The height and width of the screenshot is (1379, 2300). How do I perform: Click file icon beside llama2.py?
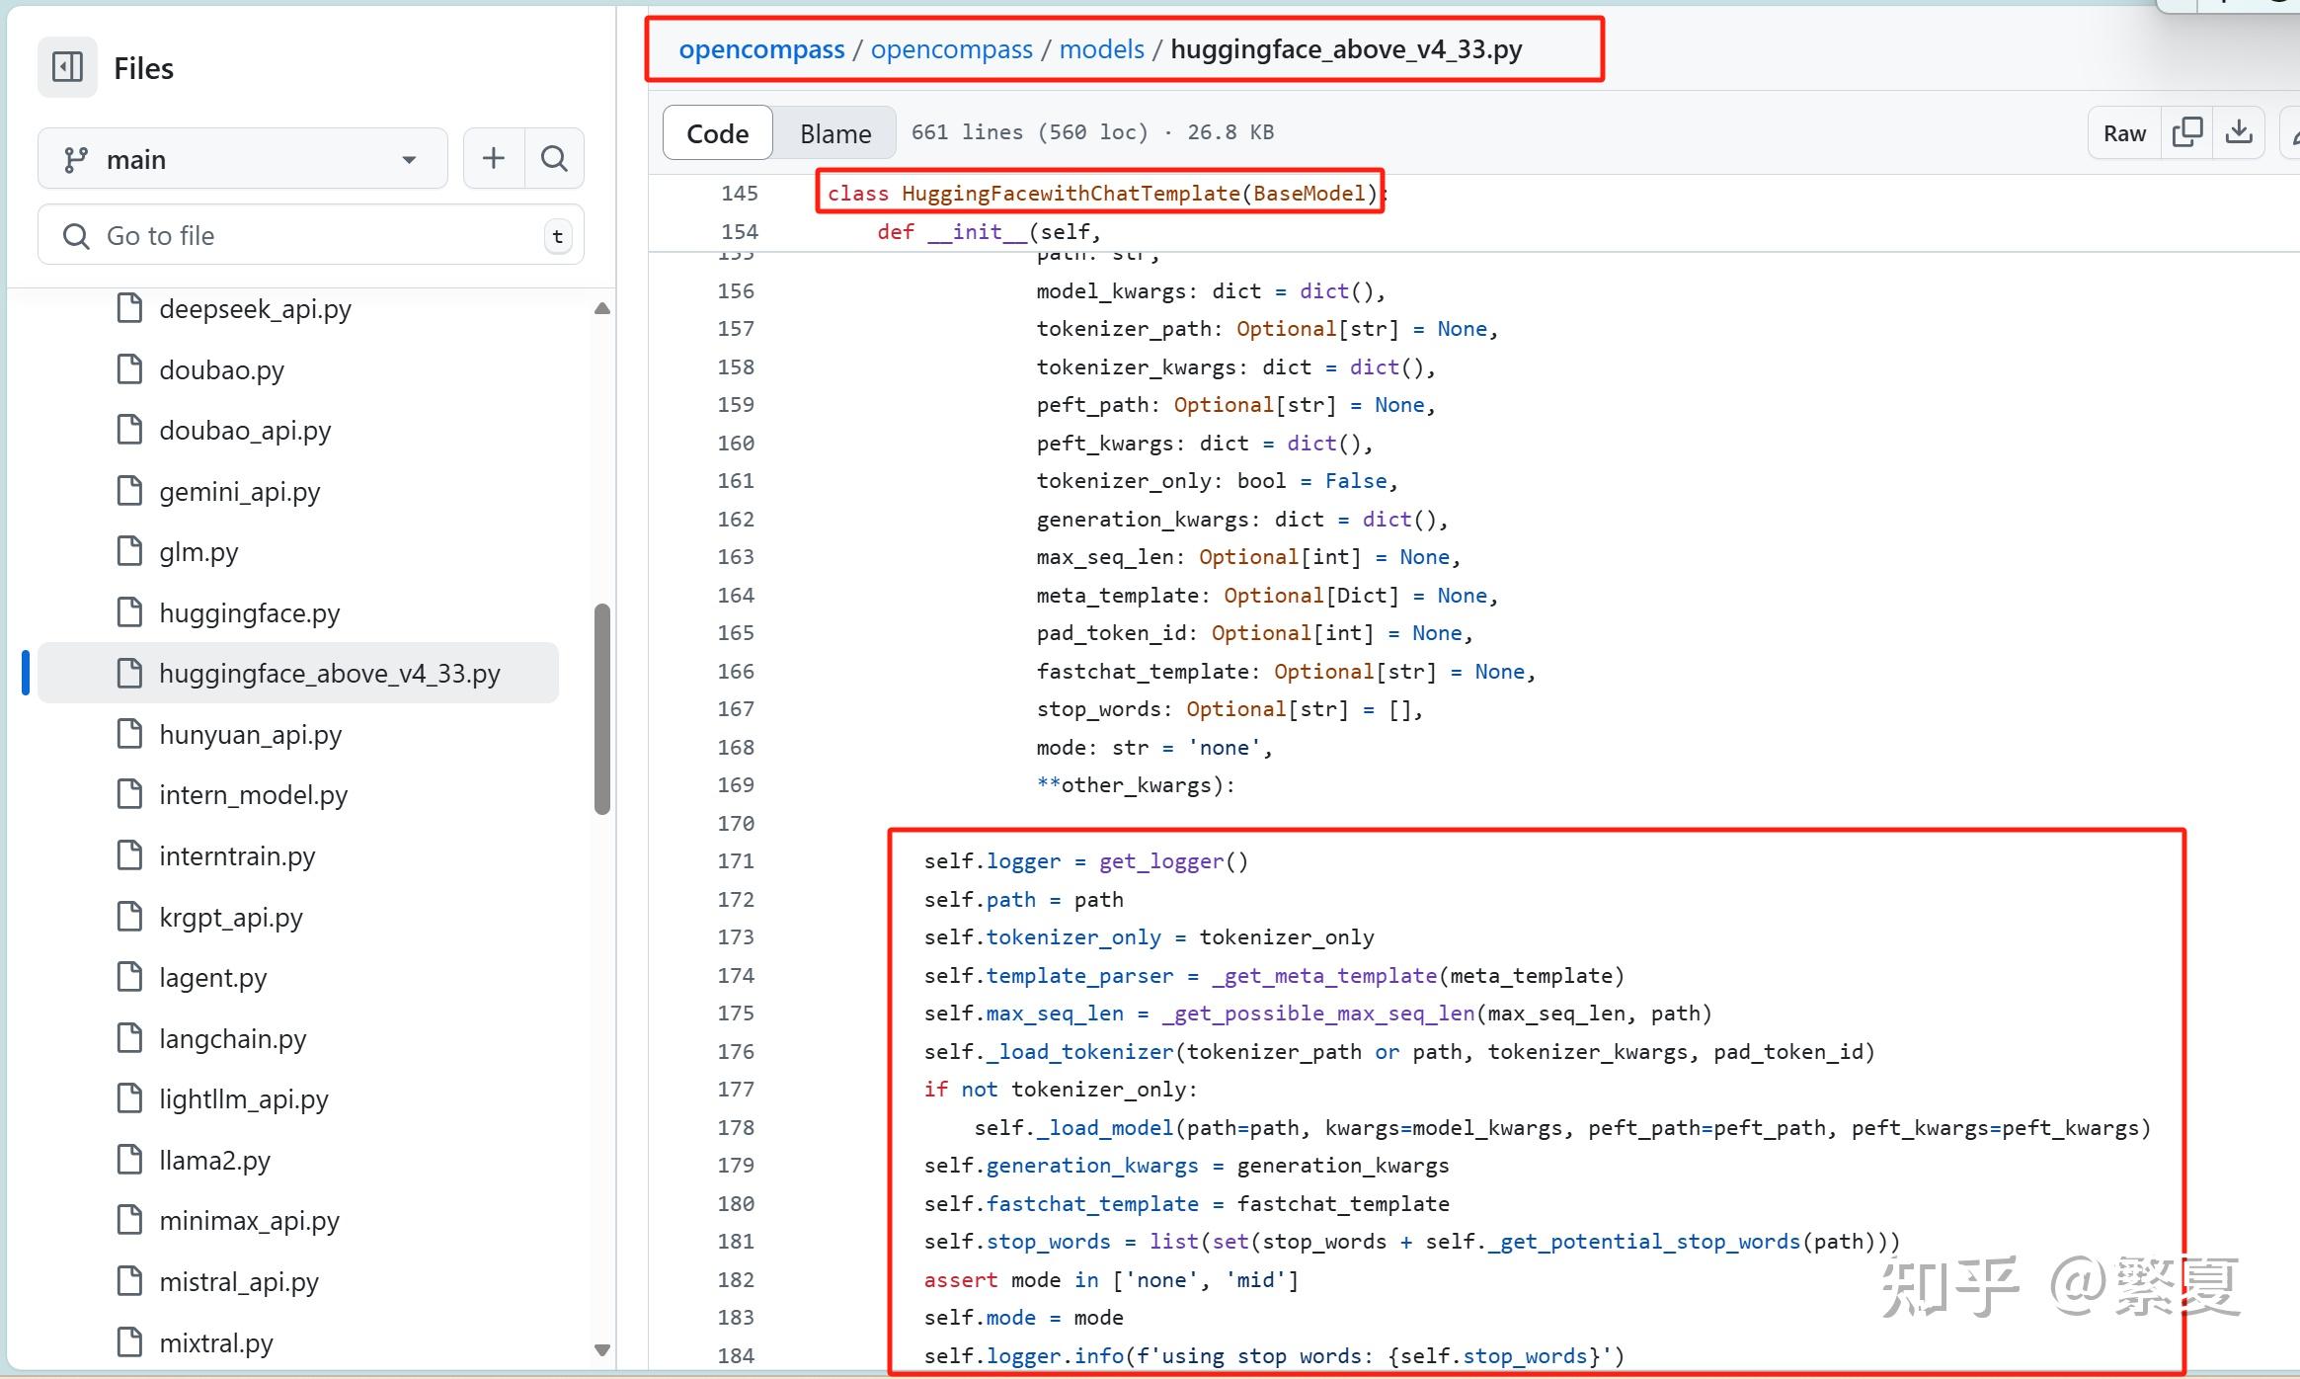(129, 1159)
